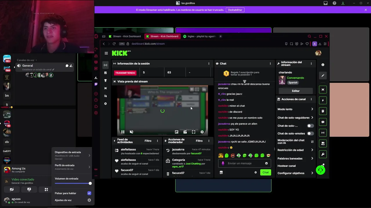The image size is (371, 208).
Task: Open the Twitch icon in browser sidebar
Action: pyautogui.click(x=96, y=84)
